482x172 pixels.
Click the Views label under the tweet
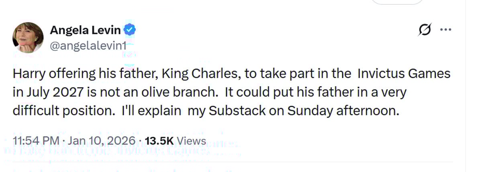click(191, 141)
